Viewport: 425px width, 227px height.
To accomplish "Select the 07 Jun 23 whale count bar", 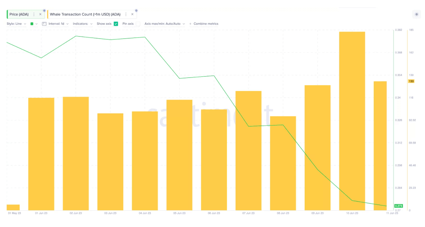I will coord(248,151).
